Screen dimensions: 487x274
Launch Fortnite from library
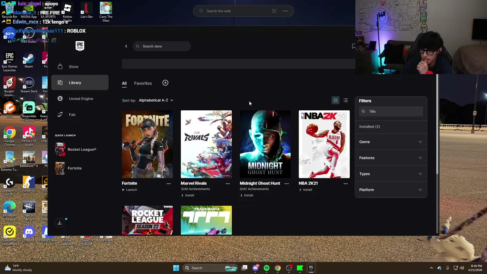(129, 190)
